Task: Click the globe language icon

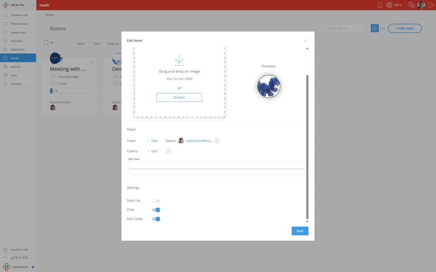Action: 389,5
